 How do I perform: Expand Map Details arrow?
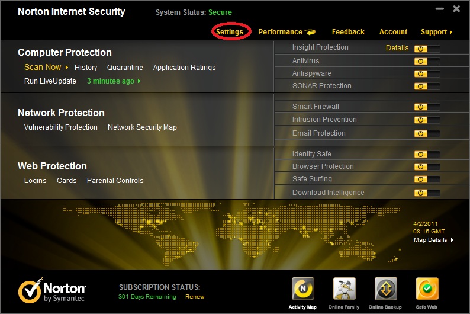452,239
